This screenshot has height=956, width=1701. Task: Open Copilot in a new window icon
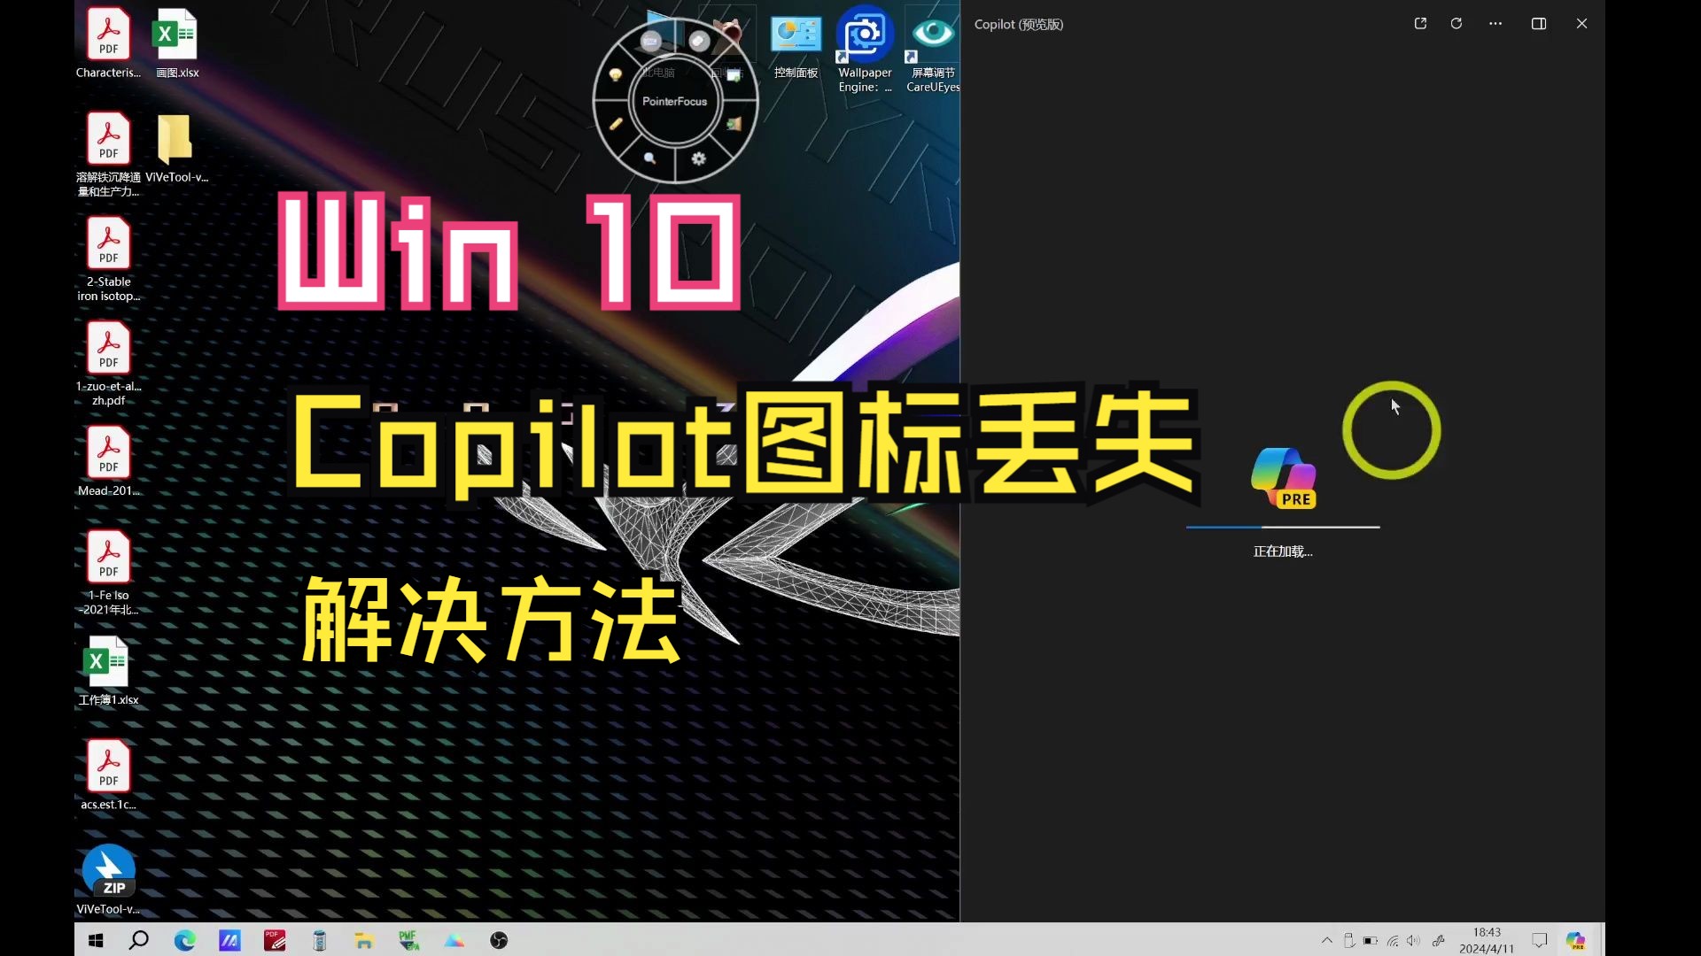[1420, 24]
